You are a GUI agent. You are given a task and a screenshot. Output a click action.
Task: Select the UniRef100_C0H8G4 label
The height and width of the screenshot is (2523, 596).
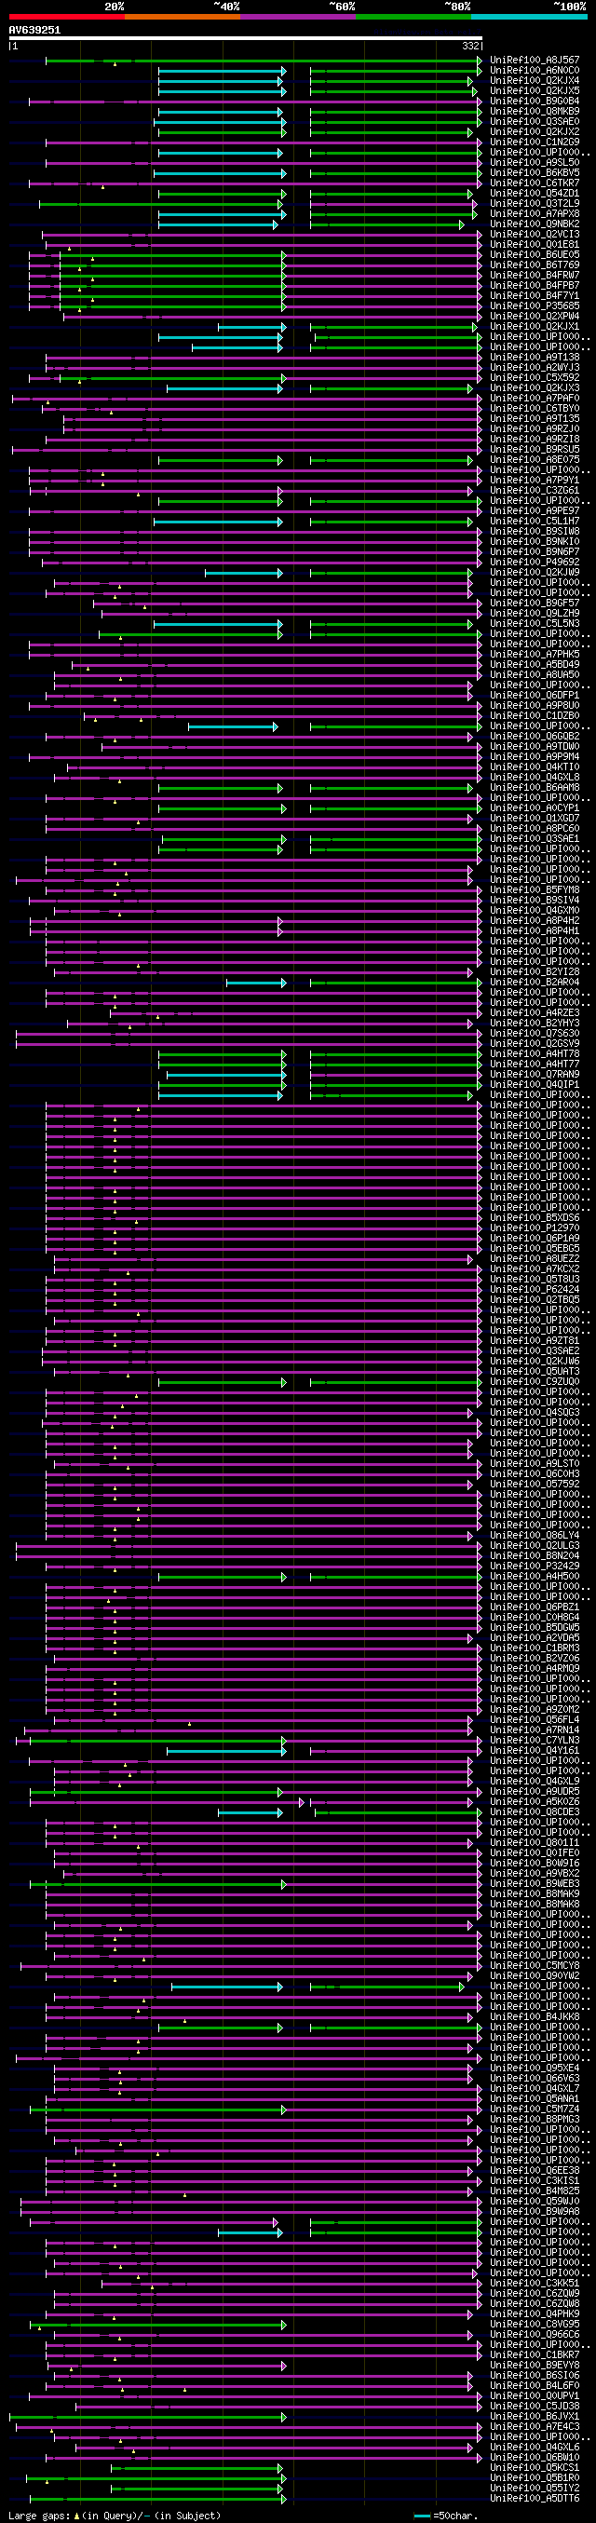coord(535,1617)
